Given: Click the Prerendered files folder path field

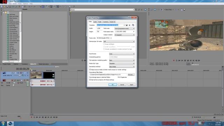Looking at the screenshot, I should pyautogui.click(x=108, y=75).
